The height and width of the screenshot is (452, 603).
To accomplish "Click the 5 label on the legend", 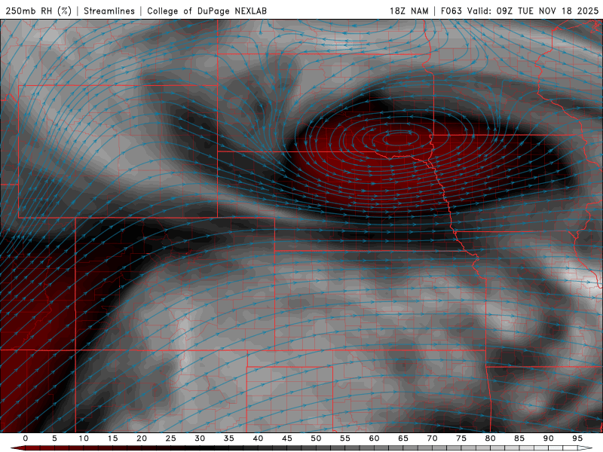I will (x=54, y=438).
